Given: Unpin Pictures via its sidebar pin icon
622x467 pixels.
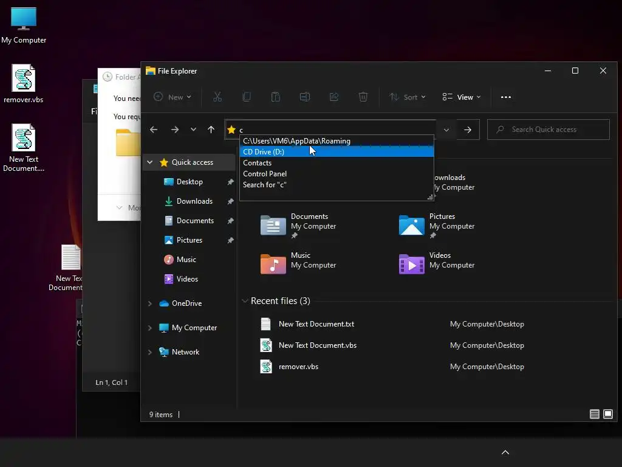Looking at the screenshot, I should [230, 240].
